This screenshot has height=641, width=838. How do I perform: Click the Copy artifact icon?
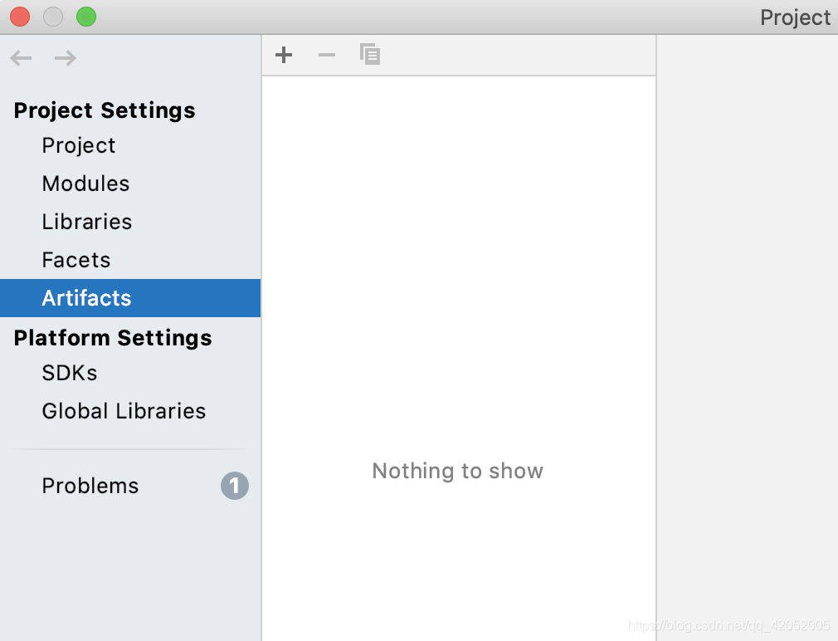coord(370,54)
